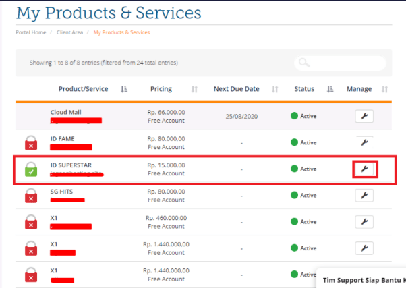Screen dimensions: 406x288
Task: Click red SSL padlock beside SG HITS
Action: click(31, 196)
